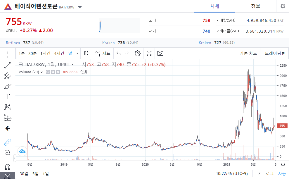The width and height of the screenshot is (289, 179).
Task: Open chart settings gear in toolbar
Action: click(x=138, y=53)
